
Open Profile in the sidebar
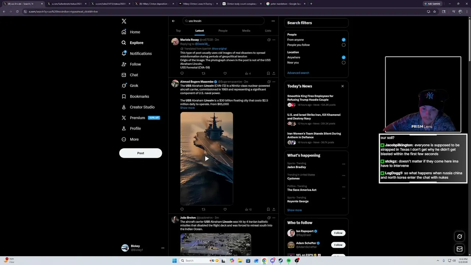click(x=131, y=128)
